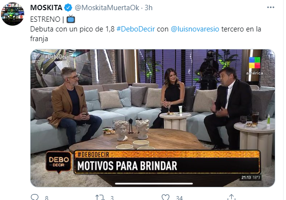The width and height of the screenshot is (286, 200).
Task: Click the share upload icon
Action: 231,198
